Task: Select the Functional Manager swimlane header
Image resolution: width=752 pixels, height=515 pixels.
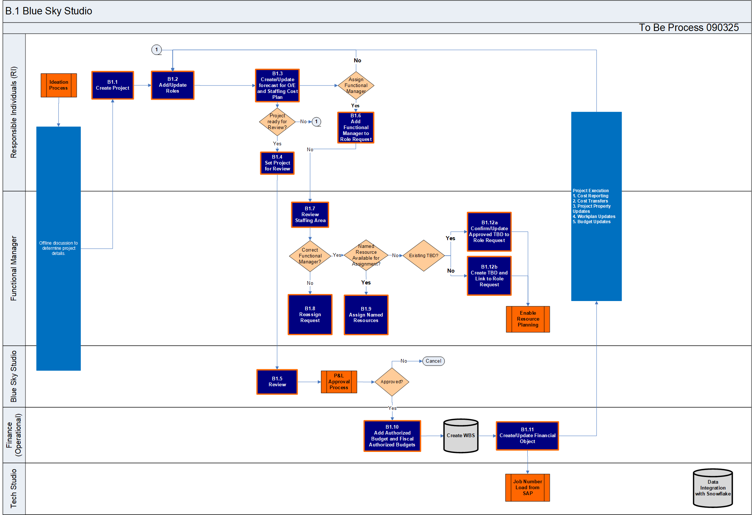Action: (x=14, y=268)
